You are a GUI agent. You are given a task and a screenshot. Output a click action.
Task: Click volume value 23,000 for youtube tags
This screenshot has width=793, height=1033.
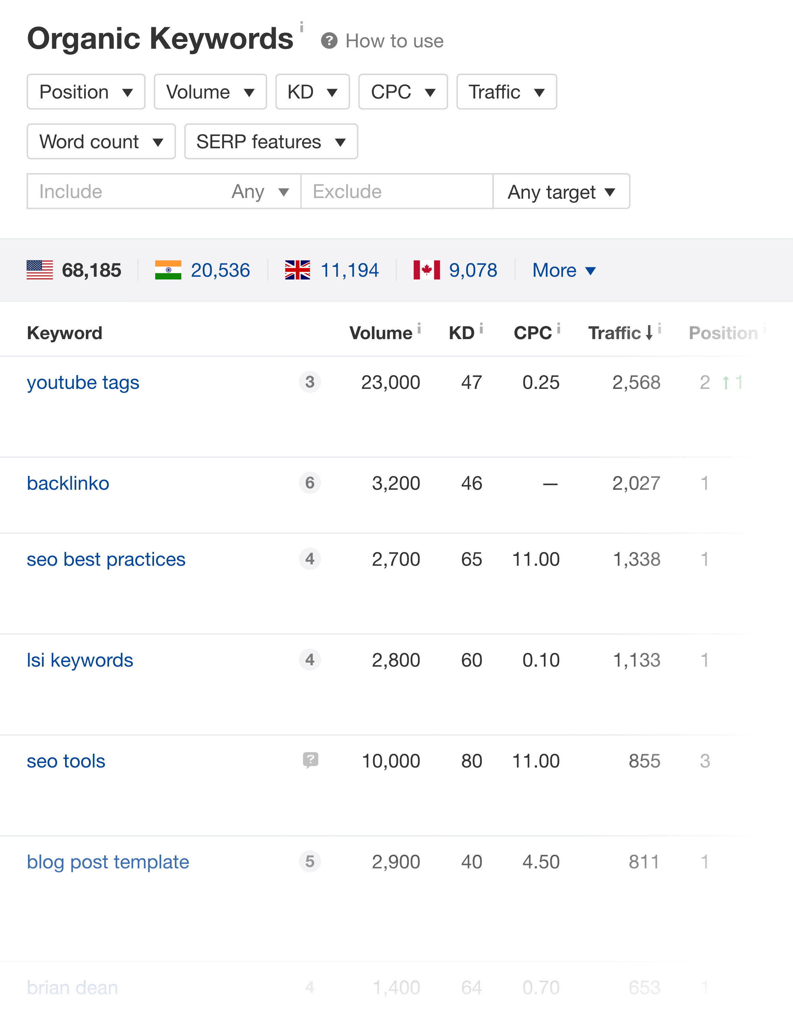click(391, 382)
